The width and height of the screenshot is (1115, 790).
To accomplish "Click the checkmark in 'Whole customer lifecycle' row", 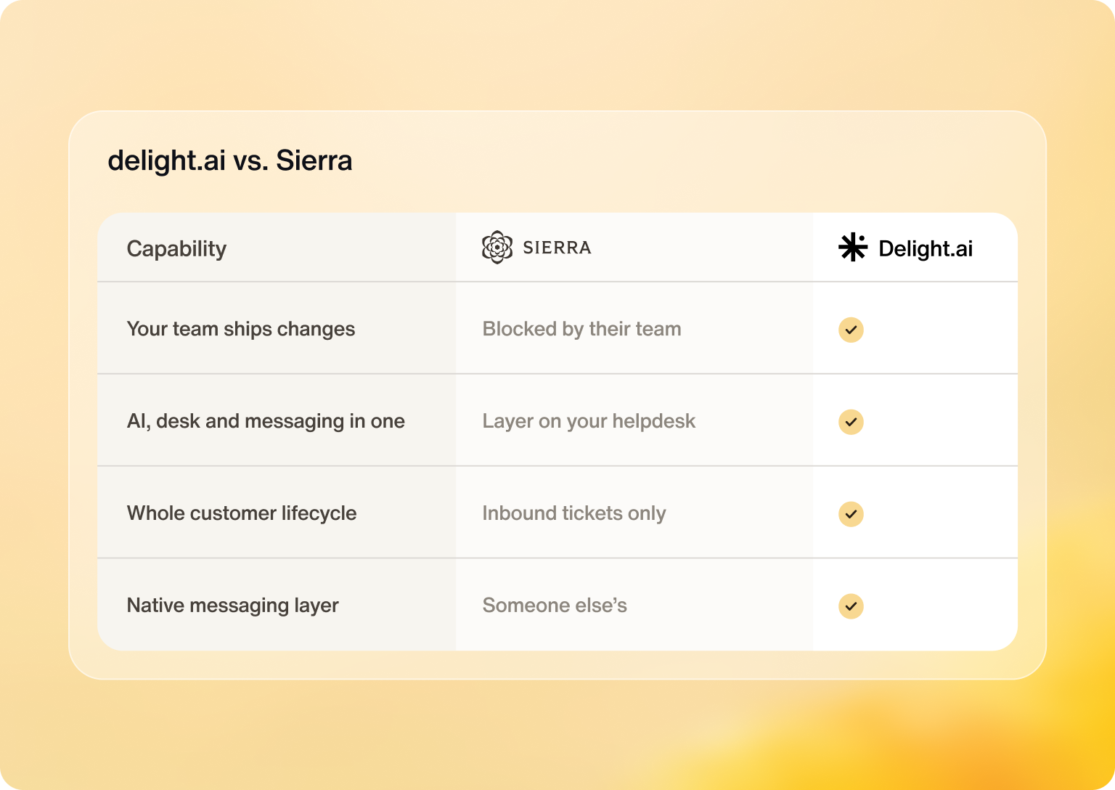I will [x=851, y=514].
